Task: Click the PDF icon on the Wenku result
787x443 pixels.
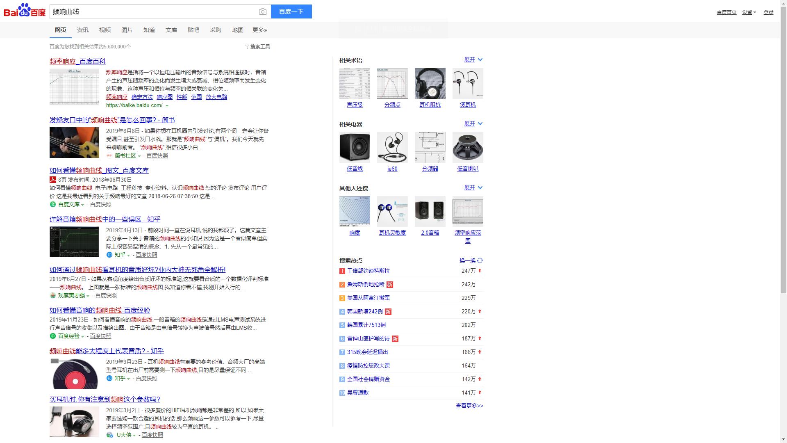Action: tap(53, 180)
